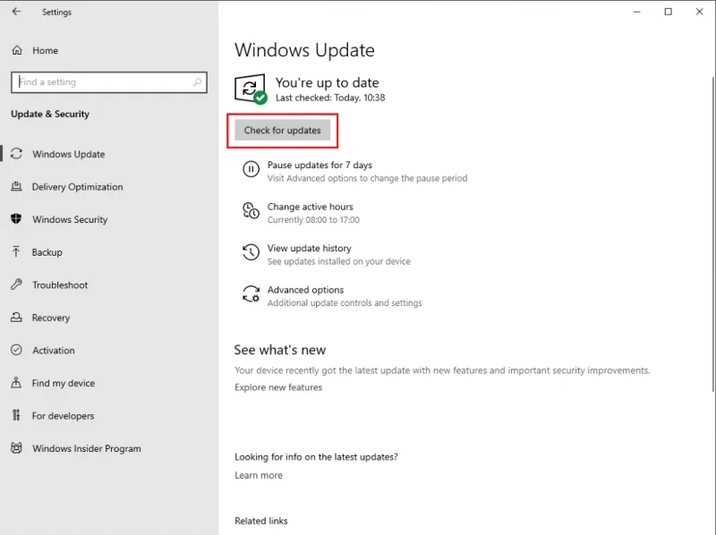
Task: Open View update history
Action: point(309,249)
